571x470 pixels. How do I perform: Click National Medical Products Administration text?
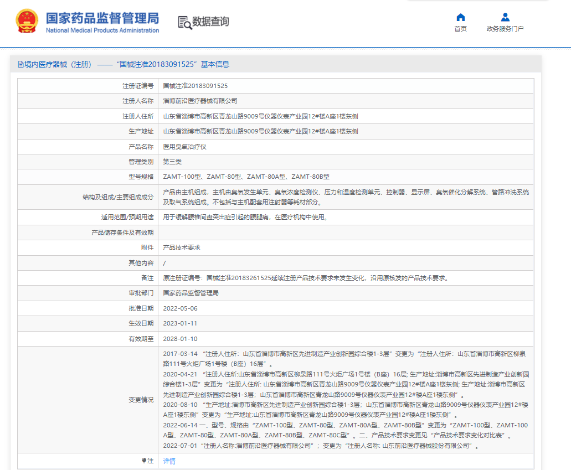click(102, 30)
